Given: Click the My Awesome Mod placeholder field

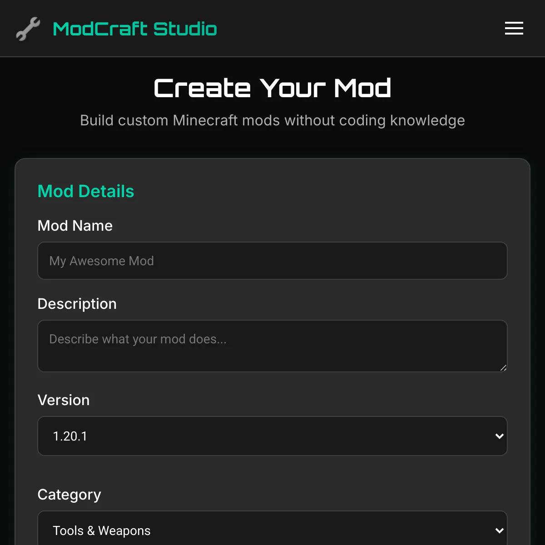Looking at the screenshot, I should tap(272, 261).
